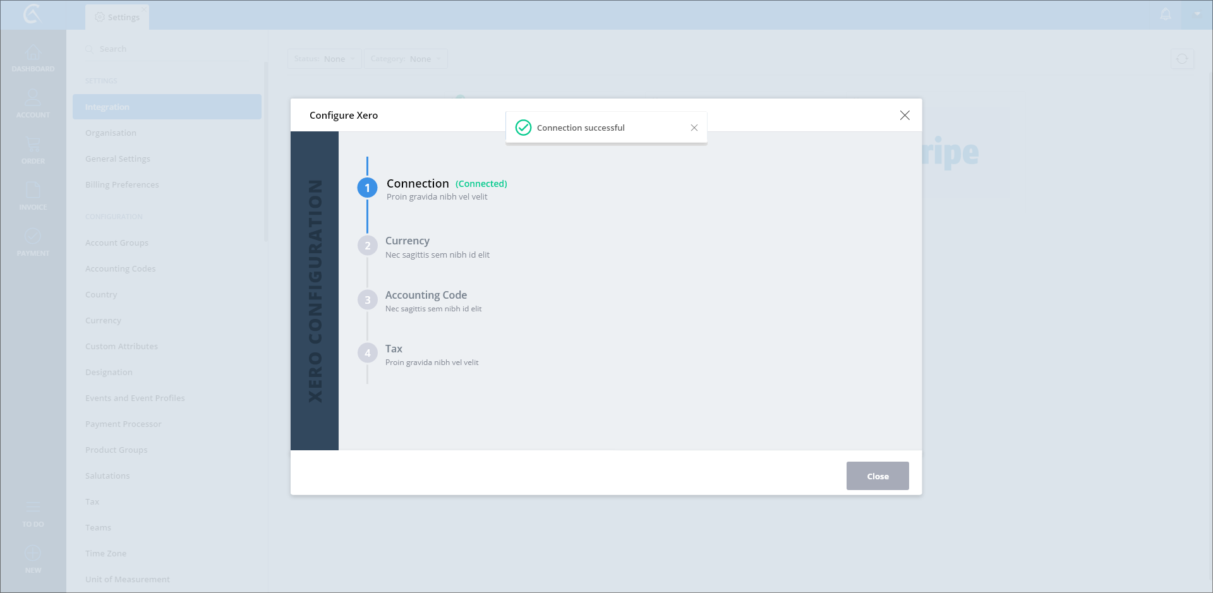Go to step 3 Accounting Code
Viewport: 1213px width, 593px height.
(x=426, y=296)
